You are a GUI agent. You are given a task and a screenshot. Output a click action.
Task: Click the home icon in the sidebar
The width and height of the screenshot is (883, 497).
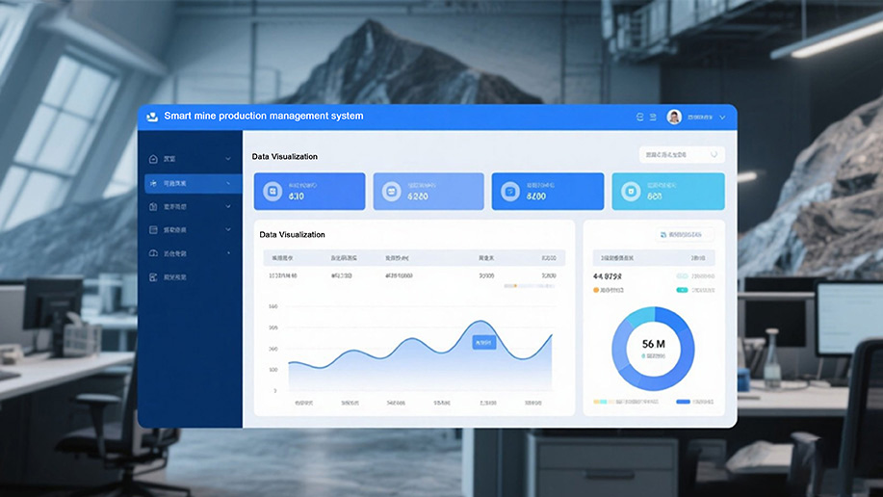[153, 158]
